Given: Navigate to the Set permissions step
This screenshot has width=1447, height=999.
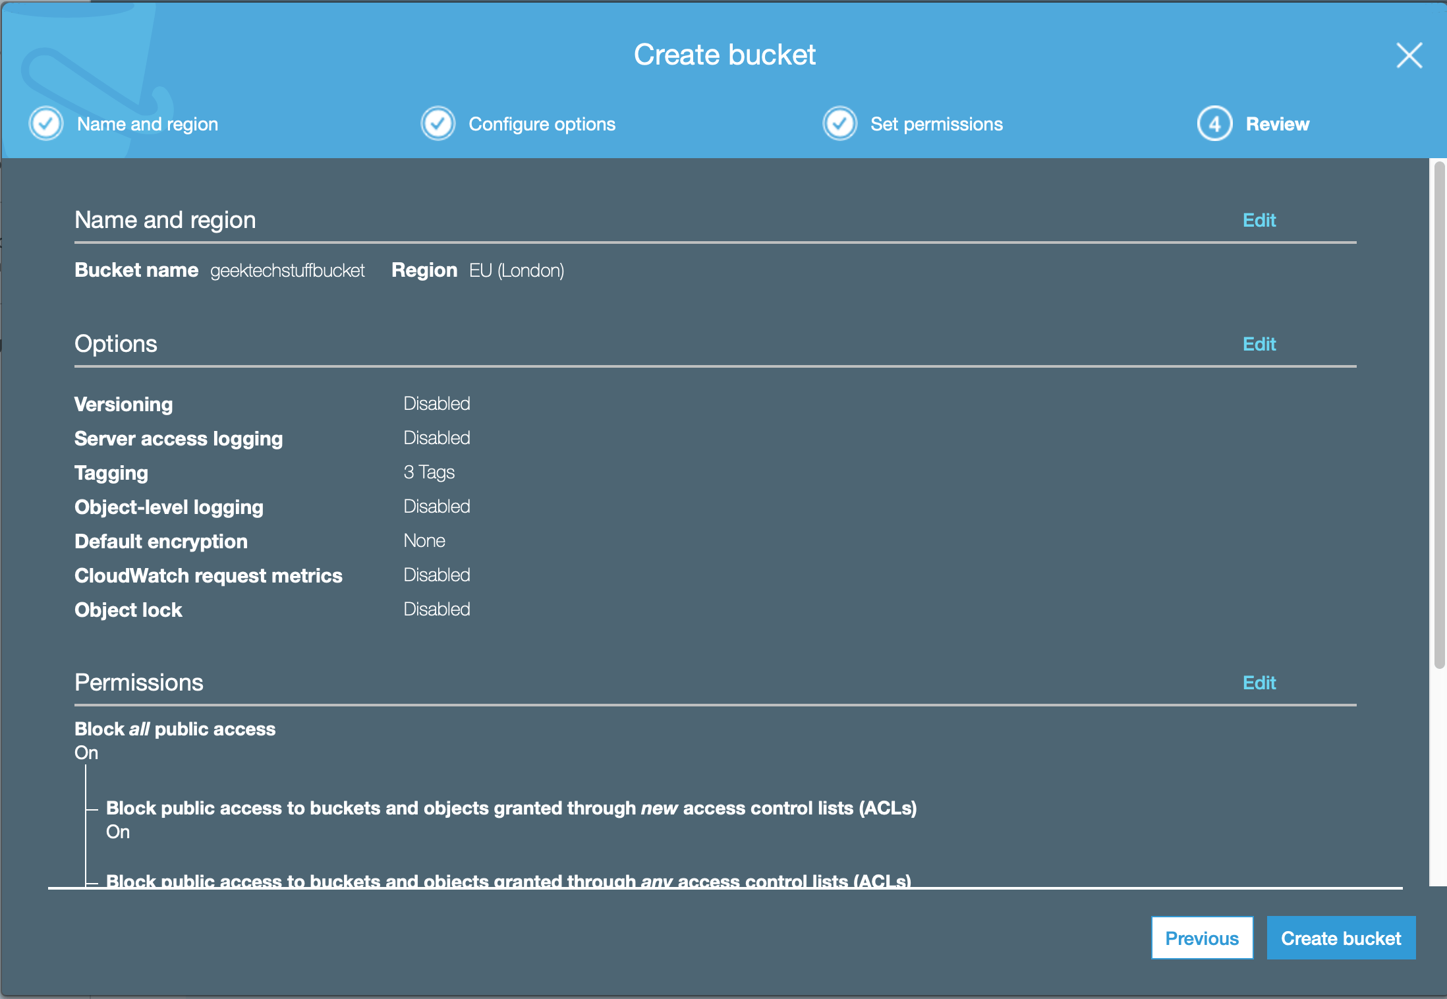Looking at the screenshot, I should [x=936, y=123].
